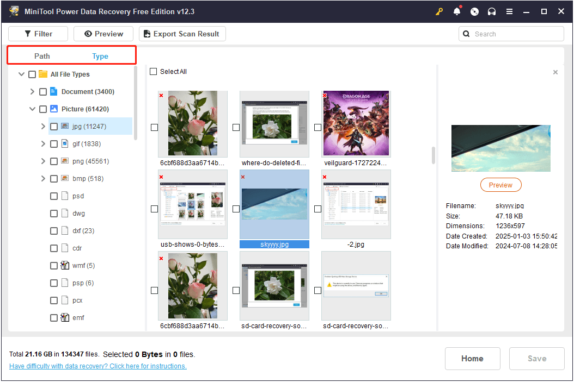Click the sky preview image
Viewport: 574px width, 382px height.
point(501,148)
